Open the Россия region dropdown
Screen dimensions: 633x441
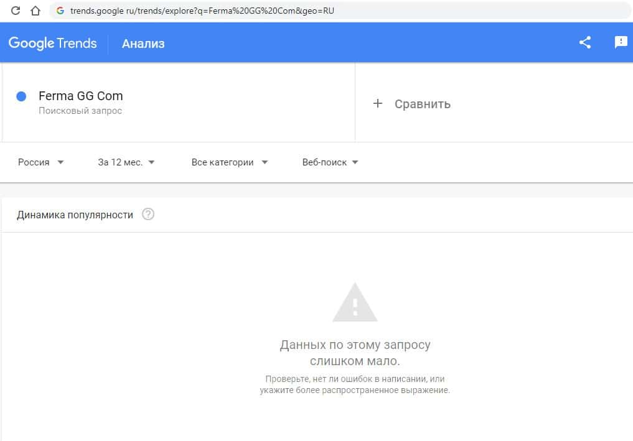(x=41, y=162)
